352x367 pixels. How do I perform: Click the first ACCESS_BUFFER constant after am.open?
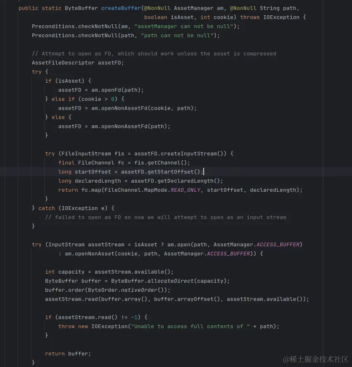pyautogui.click(x=278, y=245)
